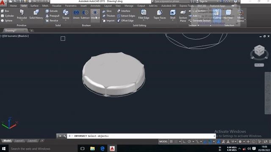This screenshot has height=152, width=271.
Task: Open Microsoft Edge from taskbar
Action: (102, 149)
